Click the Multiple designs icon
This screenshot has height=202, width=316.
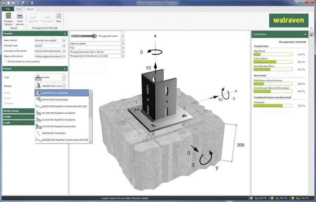8,18
